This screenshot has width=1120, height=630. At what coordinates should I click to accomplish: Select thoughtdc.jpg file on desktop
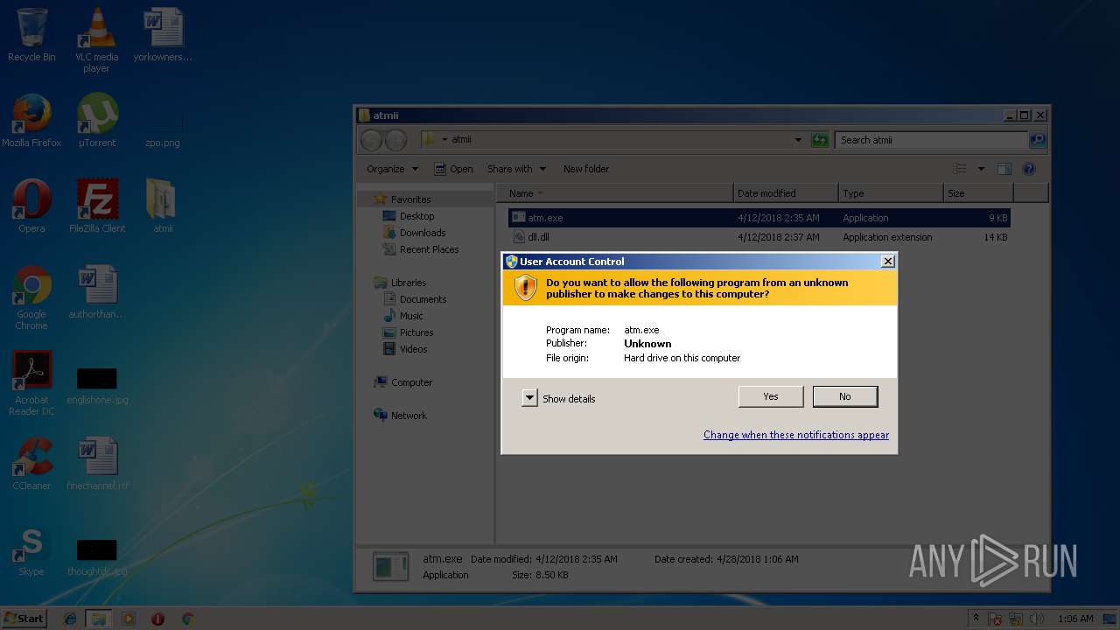[x=97, y=556]
